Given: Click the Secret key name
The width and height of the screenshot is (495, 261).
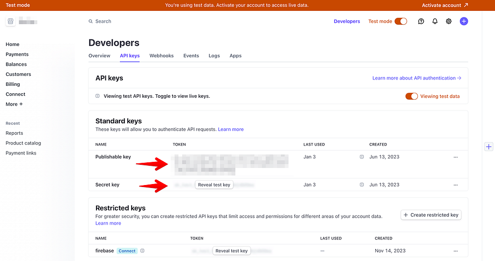Looking at the screenshot, I should click(107, 185).
